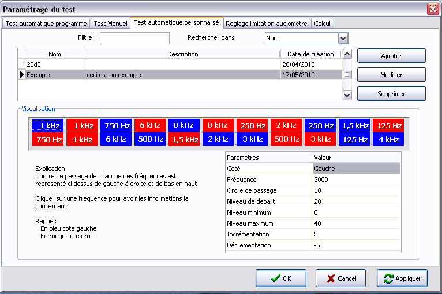Select the red 750 Hz frequency block
The height and width of the screenshot is (294, 442).
[48, 139]
